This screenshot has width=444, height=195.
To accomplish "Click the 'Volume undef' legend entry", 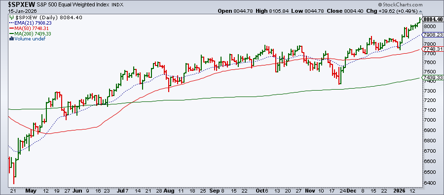I will pos(30,39).
